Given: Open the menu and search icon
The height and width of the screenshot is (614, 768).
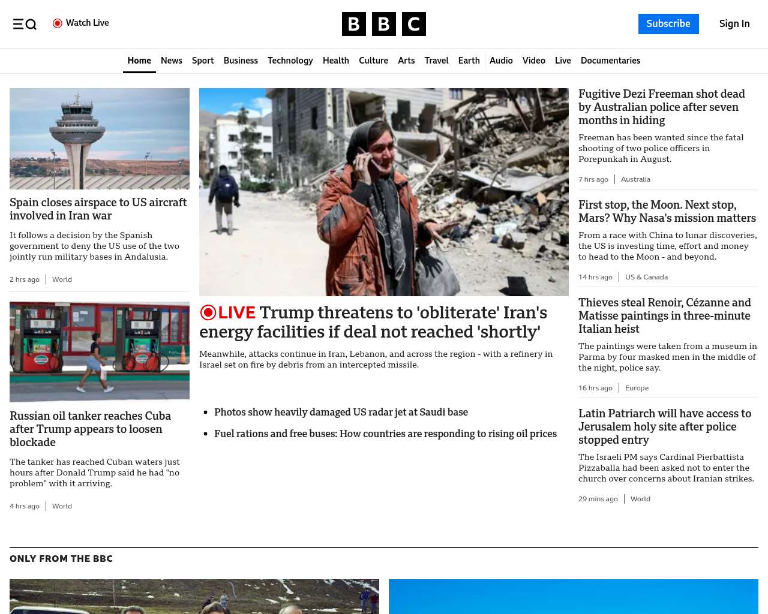Looking at the screenshot, I should click(25, 24).
